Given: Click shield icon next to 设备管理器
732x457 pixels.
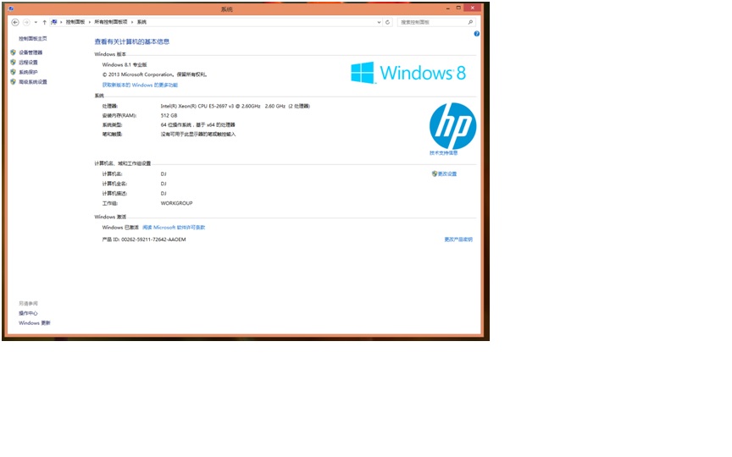Looking at the screenshot, I should click(x=13, y=52).
